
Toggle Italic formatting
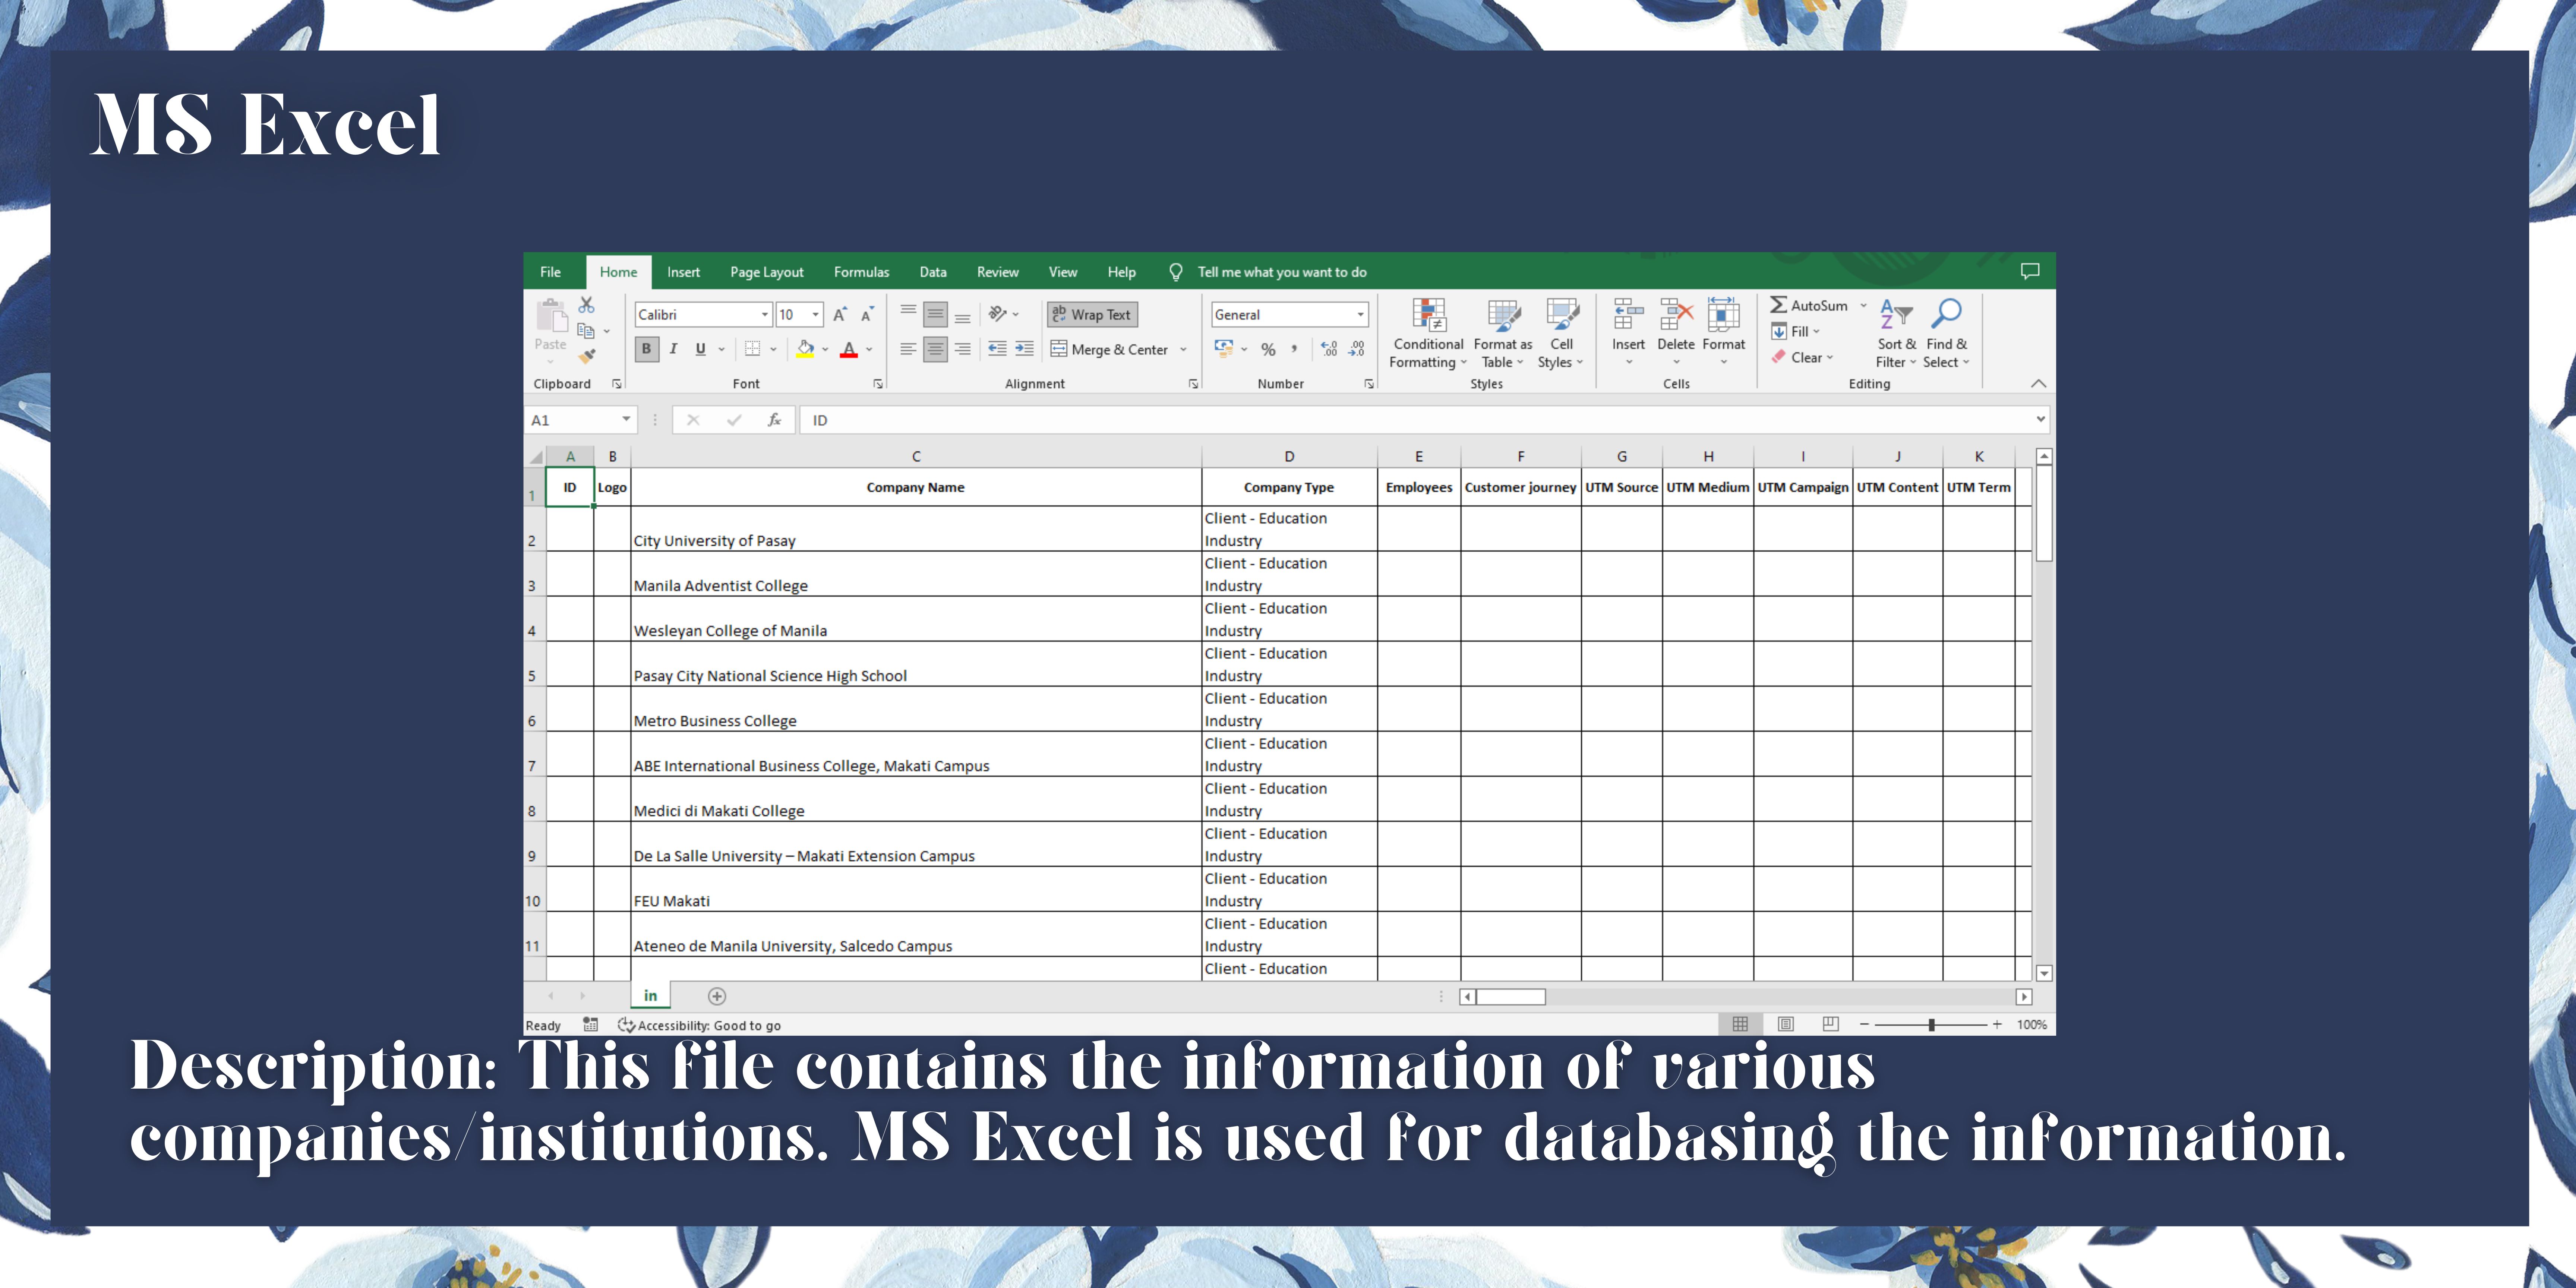673,349
